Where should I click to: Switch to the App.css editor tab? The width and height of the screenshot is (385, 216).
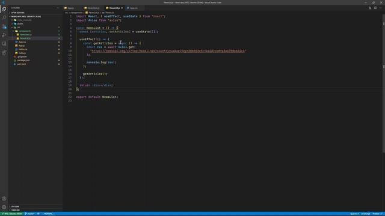click(x=134, y=8)
